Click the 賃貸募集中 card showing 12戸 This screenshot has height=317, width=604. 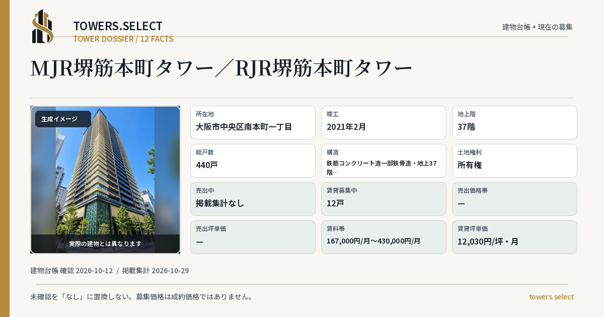tap(384, 199)
